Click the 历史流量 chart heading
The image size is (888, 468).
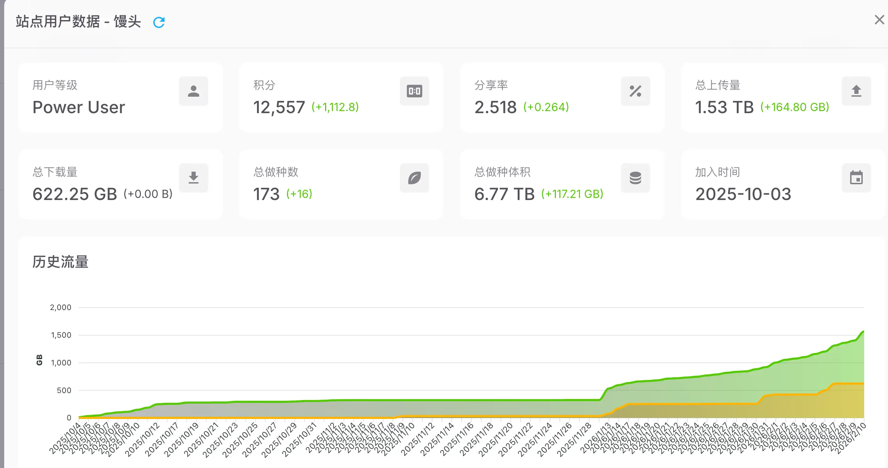[60, 262]
